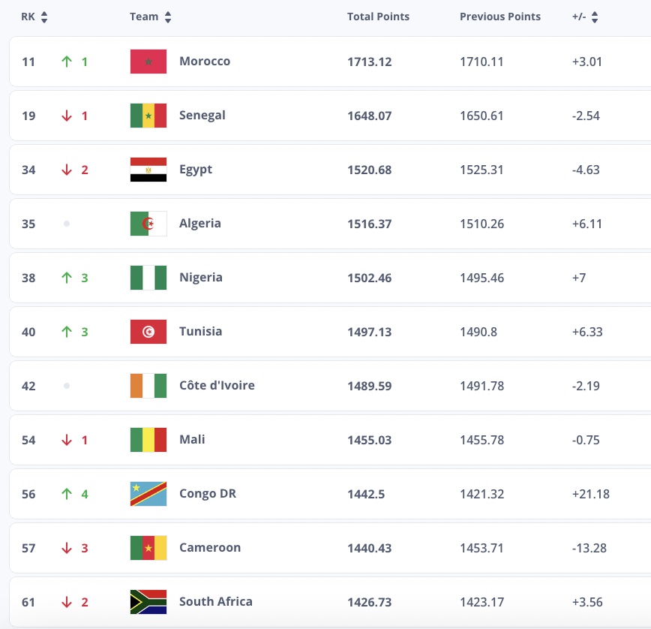
Task: Click the Total Points column header
Action: (x=378, y=17)
